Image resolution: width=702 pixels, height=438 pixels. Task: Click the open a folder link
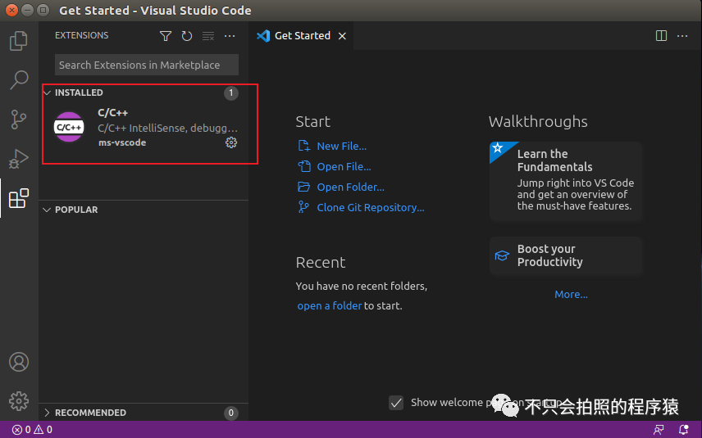coord(329,305)
